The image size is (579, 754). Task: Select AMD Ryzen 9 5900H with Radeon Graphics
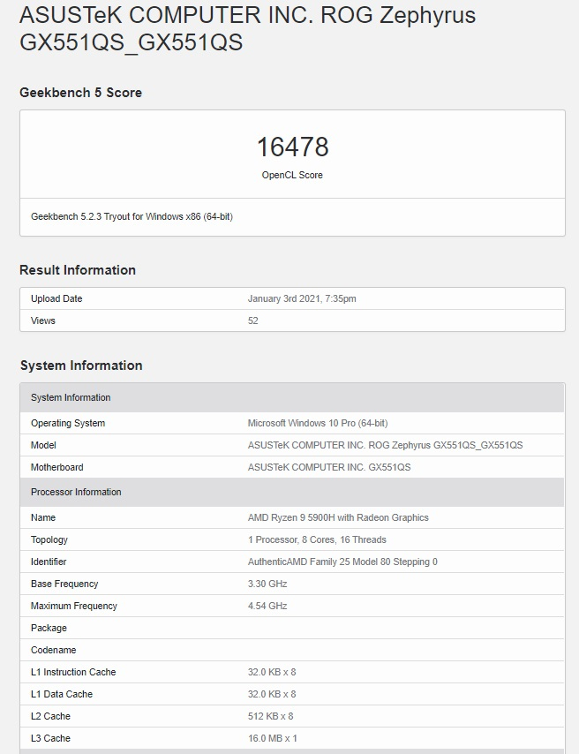point(338,518)
